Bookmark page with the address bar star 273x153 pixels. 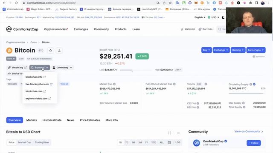[170, 3]
